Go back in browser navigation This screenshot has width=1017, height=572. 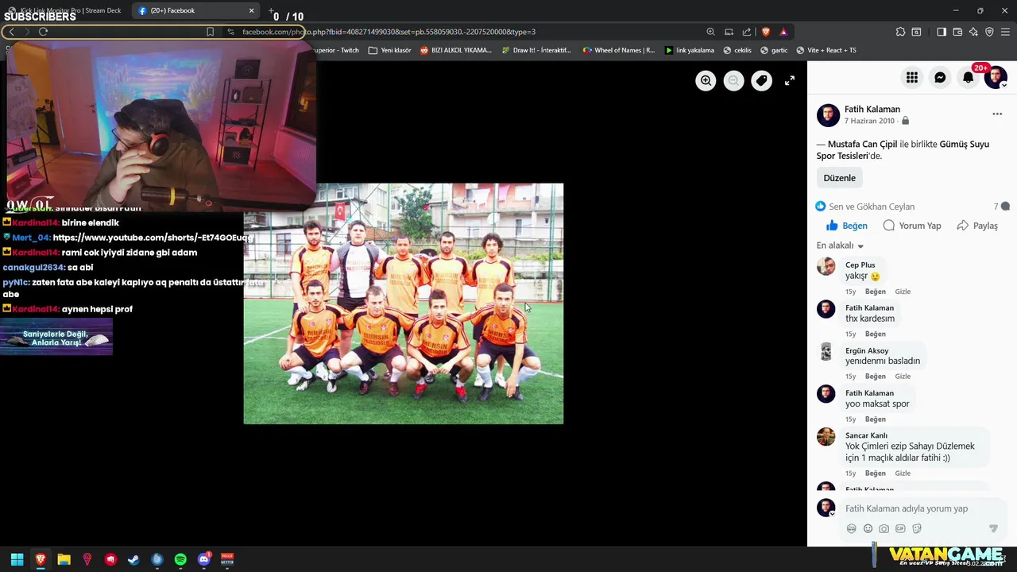(x=11, y=32)
